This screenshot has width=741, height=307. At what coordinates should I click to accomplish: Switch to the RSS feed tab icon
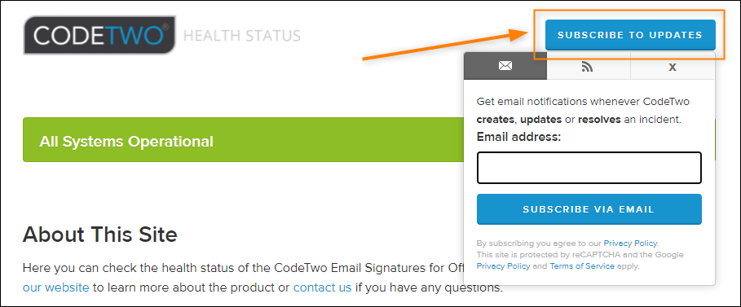click(588, 67)
